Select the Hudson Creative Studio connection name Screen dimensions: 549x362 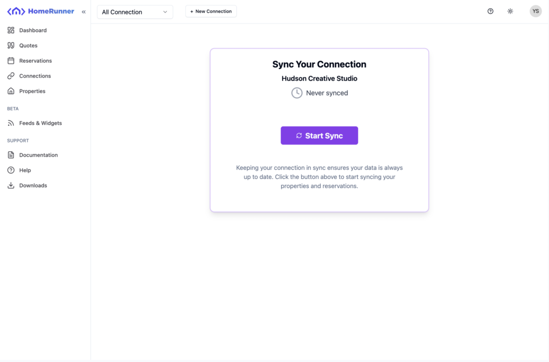320,79
